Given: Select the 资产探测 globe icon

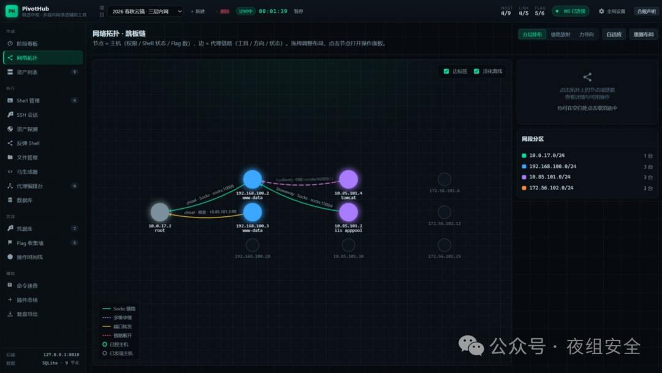Looking at the screenshot, I should pos(10,129).
